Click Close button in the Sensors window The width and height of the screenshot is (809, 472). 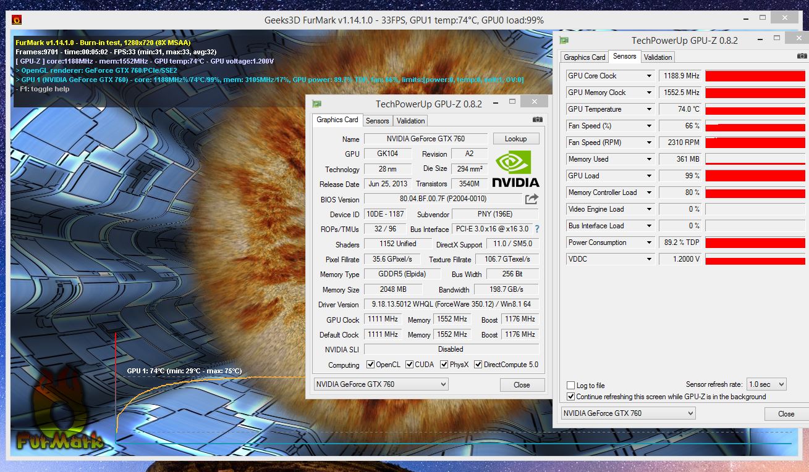tap(786, 413)
